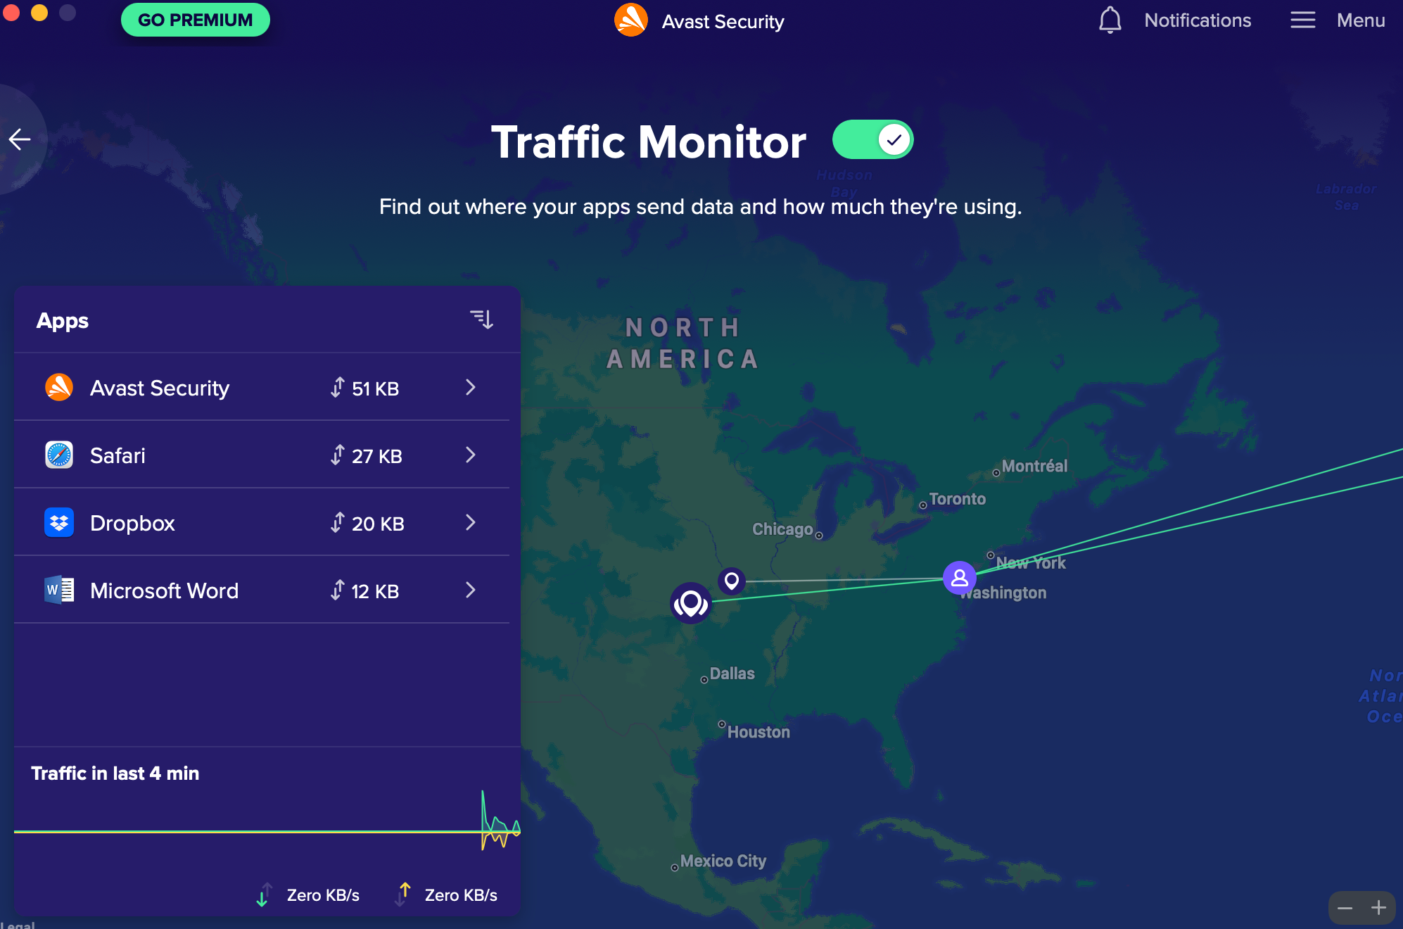Toggle Avast Security traffic monitoring row
Screen dimensions: 1403x929
pos(266,388)
